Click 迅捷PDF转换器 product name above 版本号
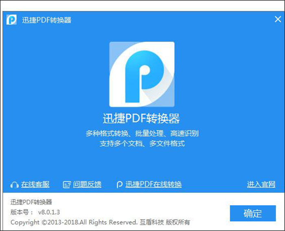This screenshot has width=285, height=231. pyautogui.click(x=31, y=202)
